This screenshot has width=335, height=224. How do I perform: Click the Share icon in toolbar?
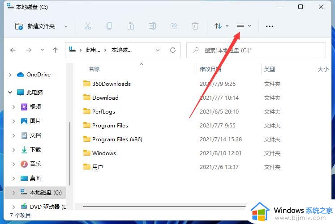coord(174,26)
